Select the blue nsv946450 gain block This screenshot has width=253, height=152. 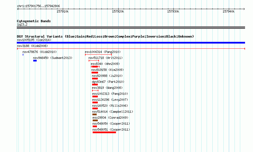click(35, 61)
